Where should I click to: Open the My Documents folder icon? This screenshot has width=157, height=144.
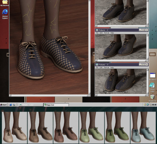[5, 3]
